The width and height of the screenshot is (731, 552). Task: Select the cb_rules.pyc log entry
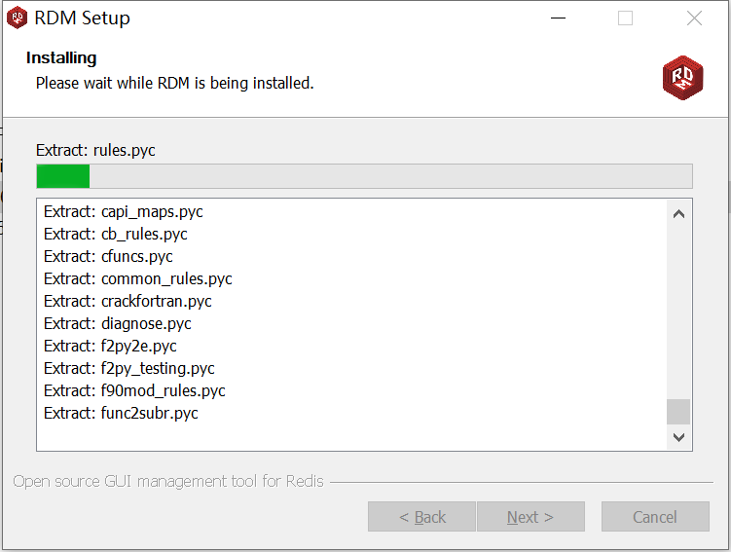[x=116, y=234]
